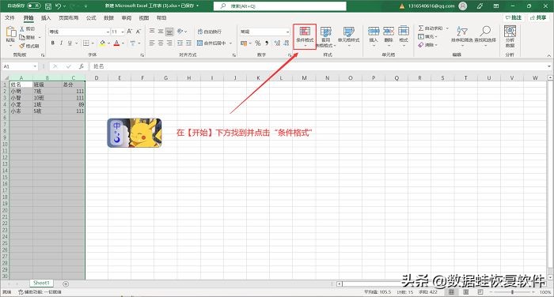
Task: Open Sort & Filter (排序和筛选)
Action: tap(461, 36)
